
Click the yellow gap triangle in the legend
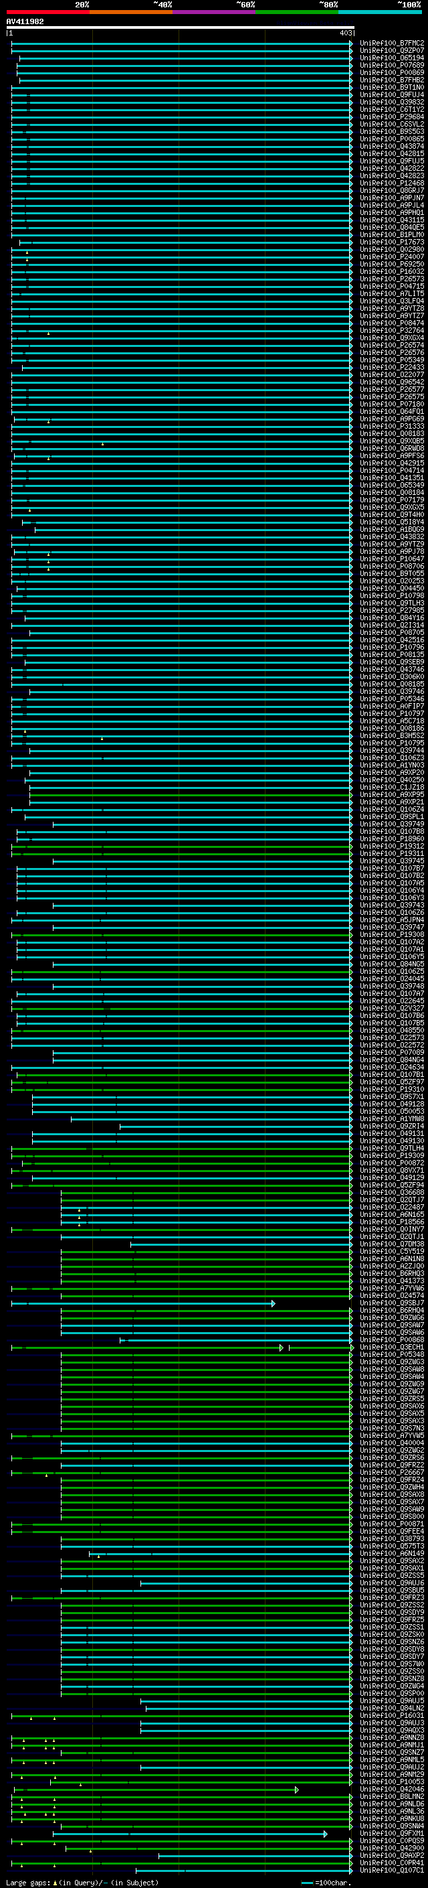[x=55, y=1883]
